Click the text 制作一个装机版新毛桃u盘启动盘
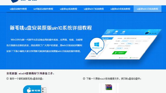 [x=26, y=79]
